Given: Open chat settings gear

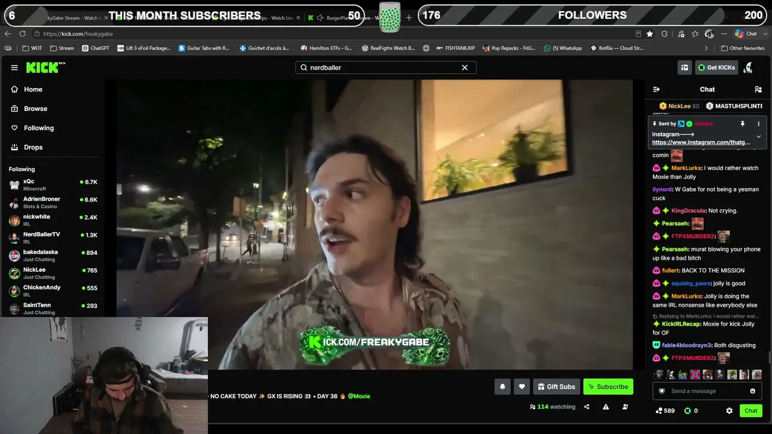Looking at the screenshot, I should coord(729,410).
